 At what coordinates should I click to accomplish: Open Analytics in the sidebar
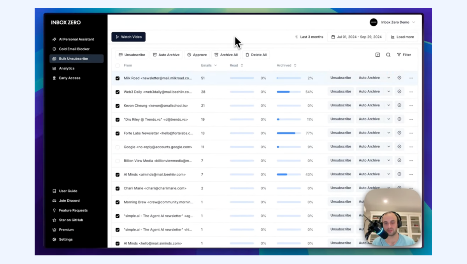tap(67, 68)
